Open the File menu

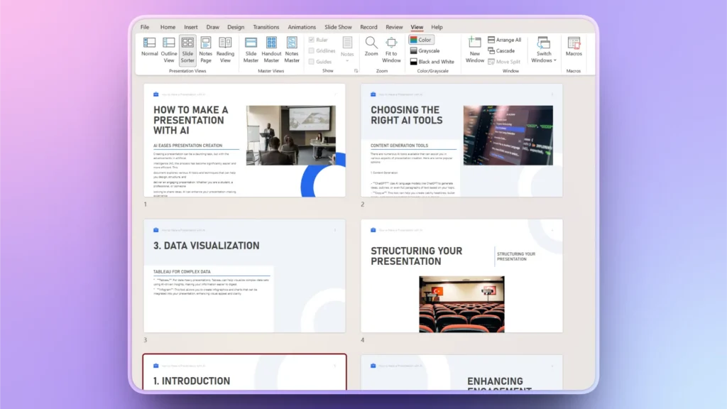(x=145, y=27)
